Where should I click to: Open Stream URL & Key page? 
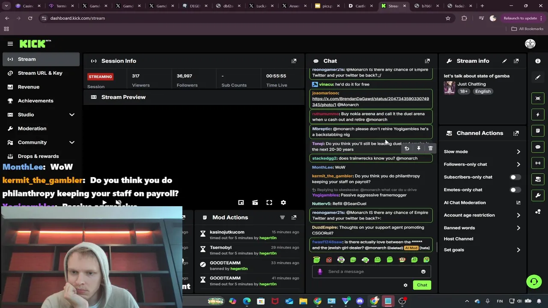point(41,73)
